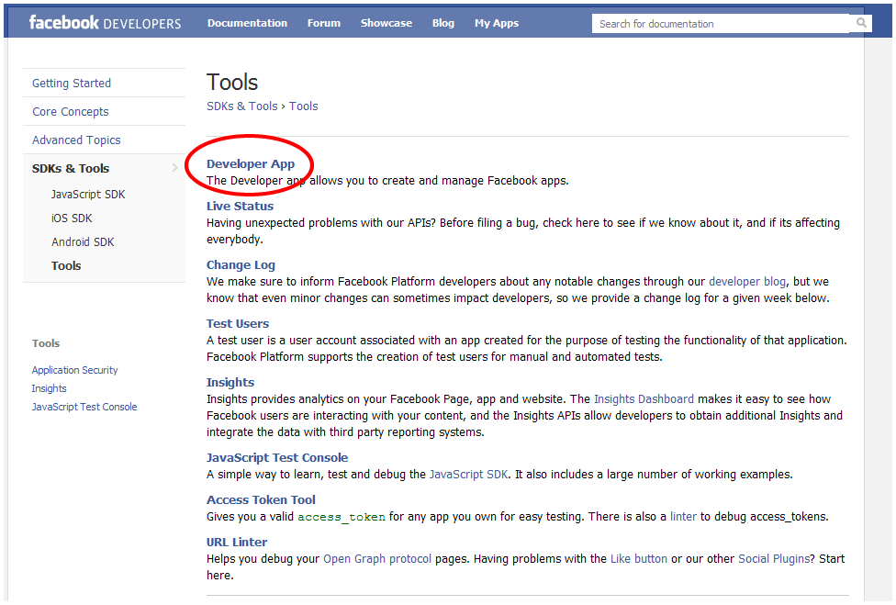Open the iOS SDK page
The width and height of the screenshot is (896, 605).
point(72,218)
